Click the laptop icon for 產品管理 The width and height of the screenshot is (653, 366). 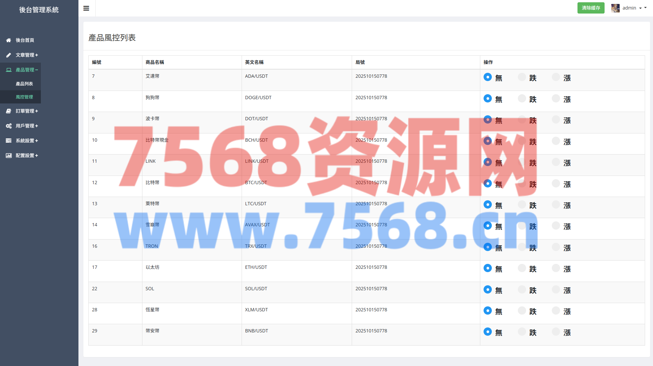coord(9,70)
